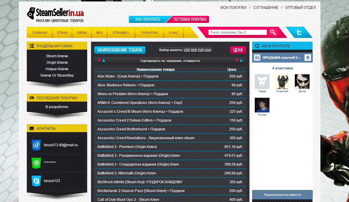Open Тарас's profile avatar
349x202 pixels.
point(262,82)
